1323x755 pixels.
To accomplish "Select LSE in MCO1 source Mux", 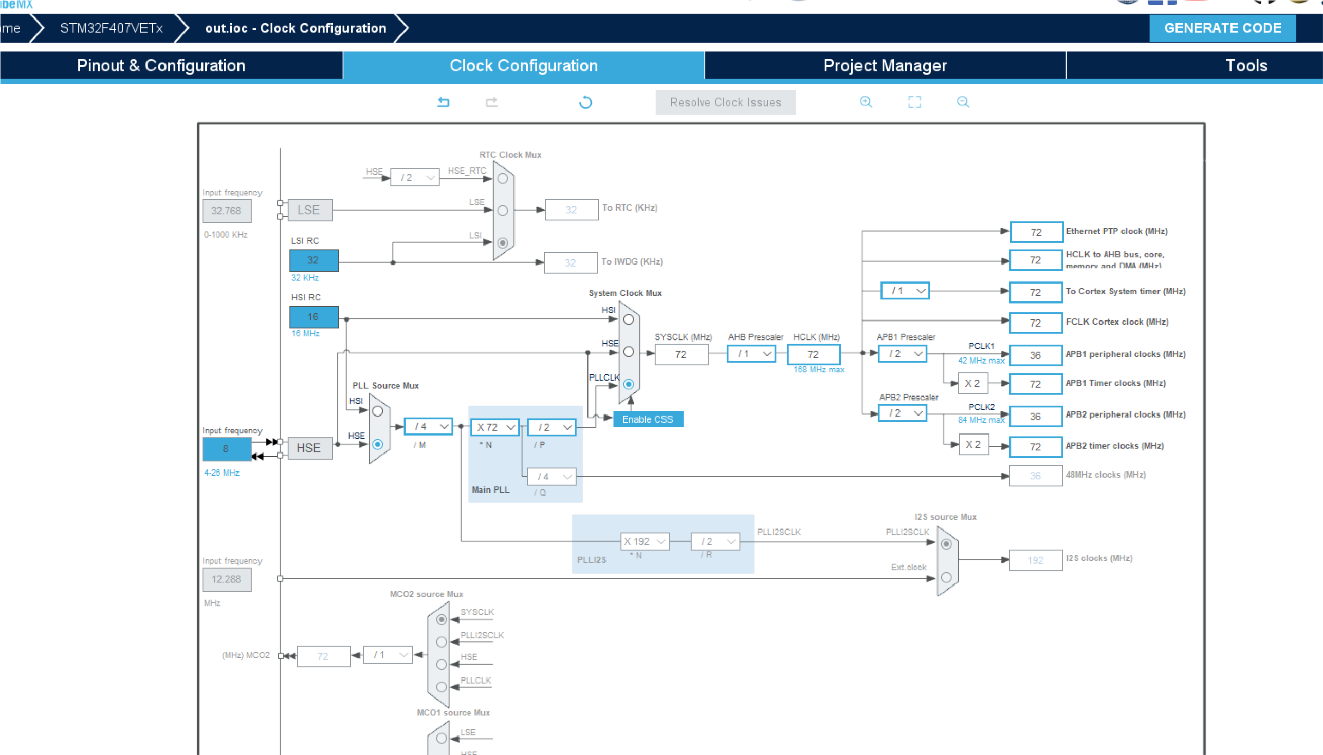I will point(442,738).
